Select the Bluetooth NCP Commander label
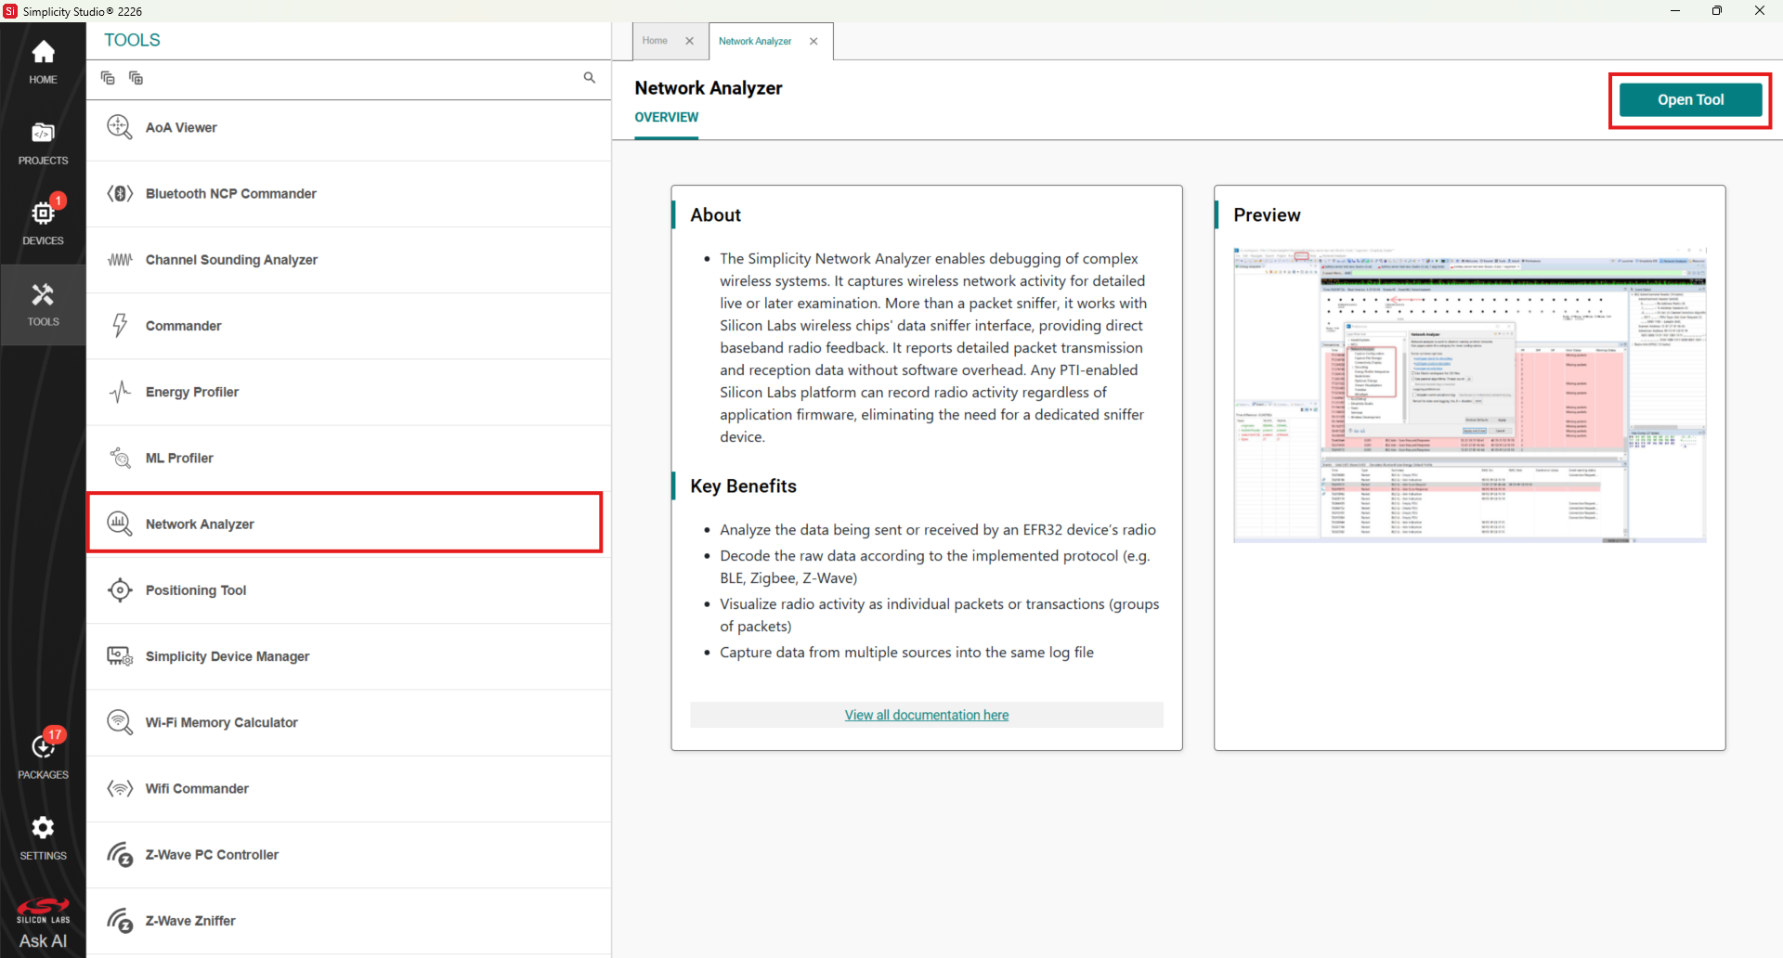 (x=230, y=193)
